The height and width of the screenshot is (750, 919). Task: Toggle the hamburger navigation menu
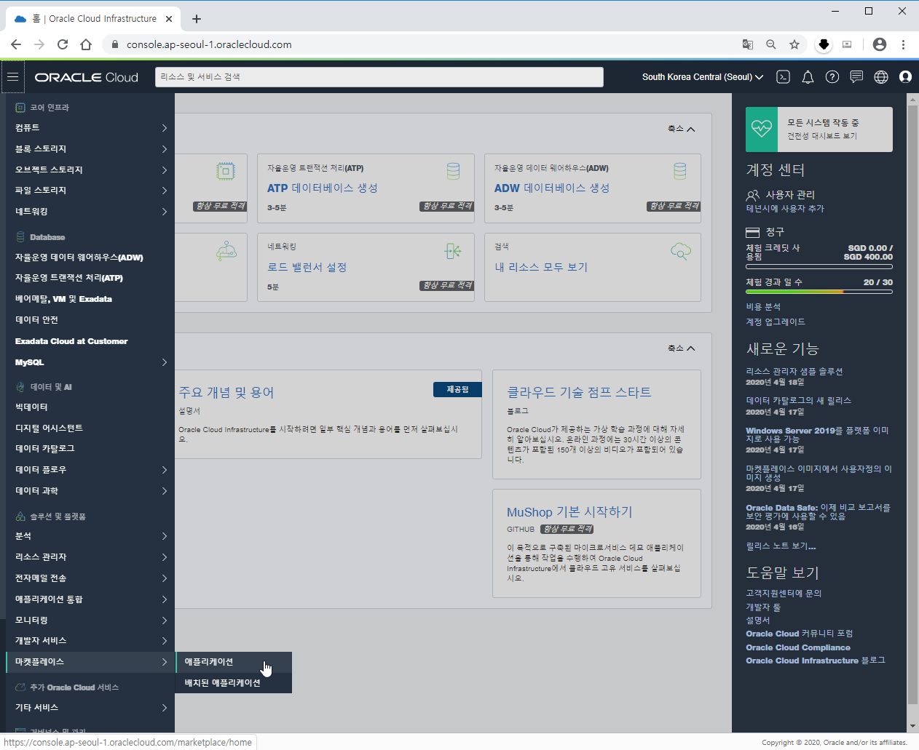[x=13, y=76]
